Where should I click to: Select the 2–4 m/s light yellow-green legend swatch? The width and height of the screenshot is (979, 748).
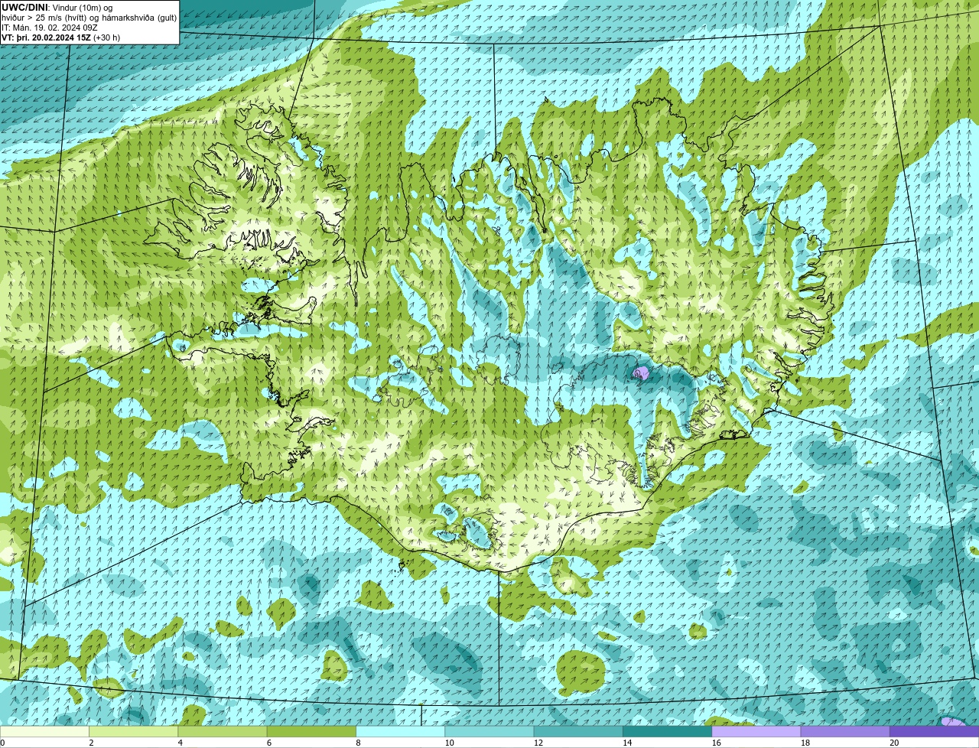[x=133, y=731]
